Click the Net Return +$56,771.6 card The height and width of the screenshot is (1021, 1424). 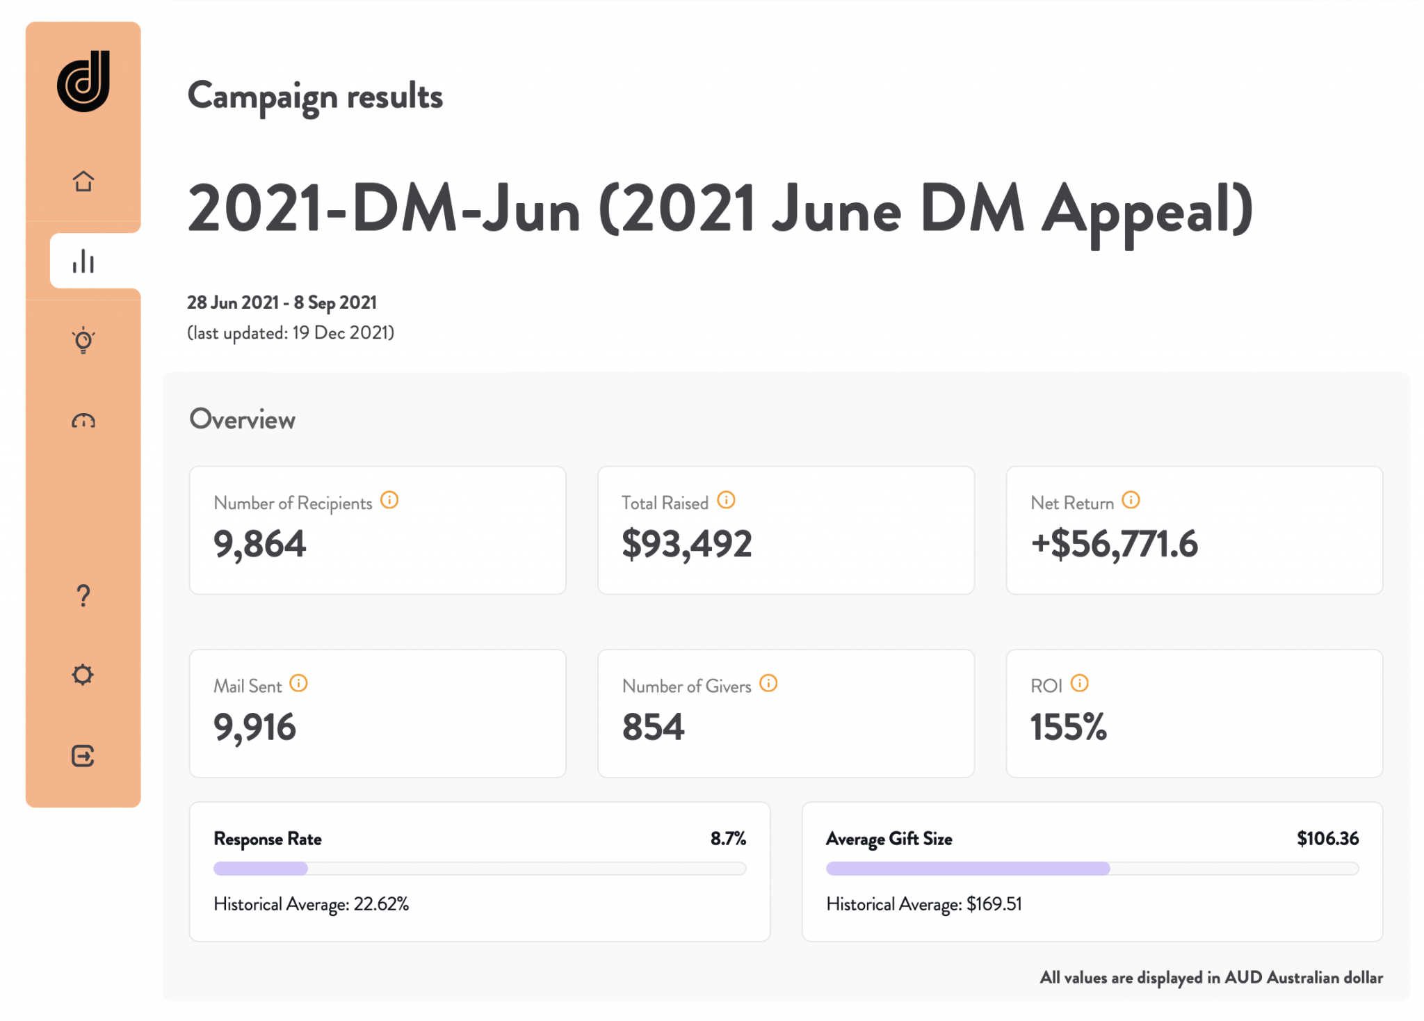(x=1194, y=531)
